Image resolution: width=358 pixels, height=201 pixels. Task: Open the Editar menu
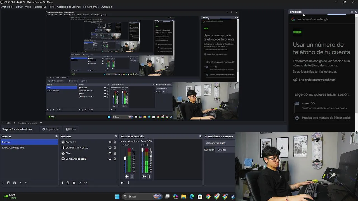coord(19,7)
